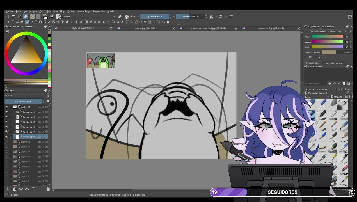Click the Open file folder icon
357x202 pixels.
tap(13, 17)
